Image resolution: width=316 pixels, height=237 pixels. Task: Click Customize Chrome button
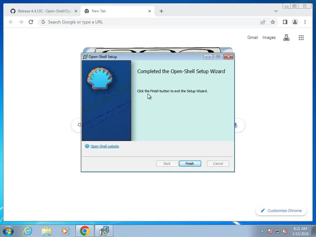click(281, 210)
